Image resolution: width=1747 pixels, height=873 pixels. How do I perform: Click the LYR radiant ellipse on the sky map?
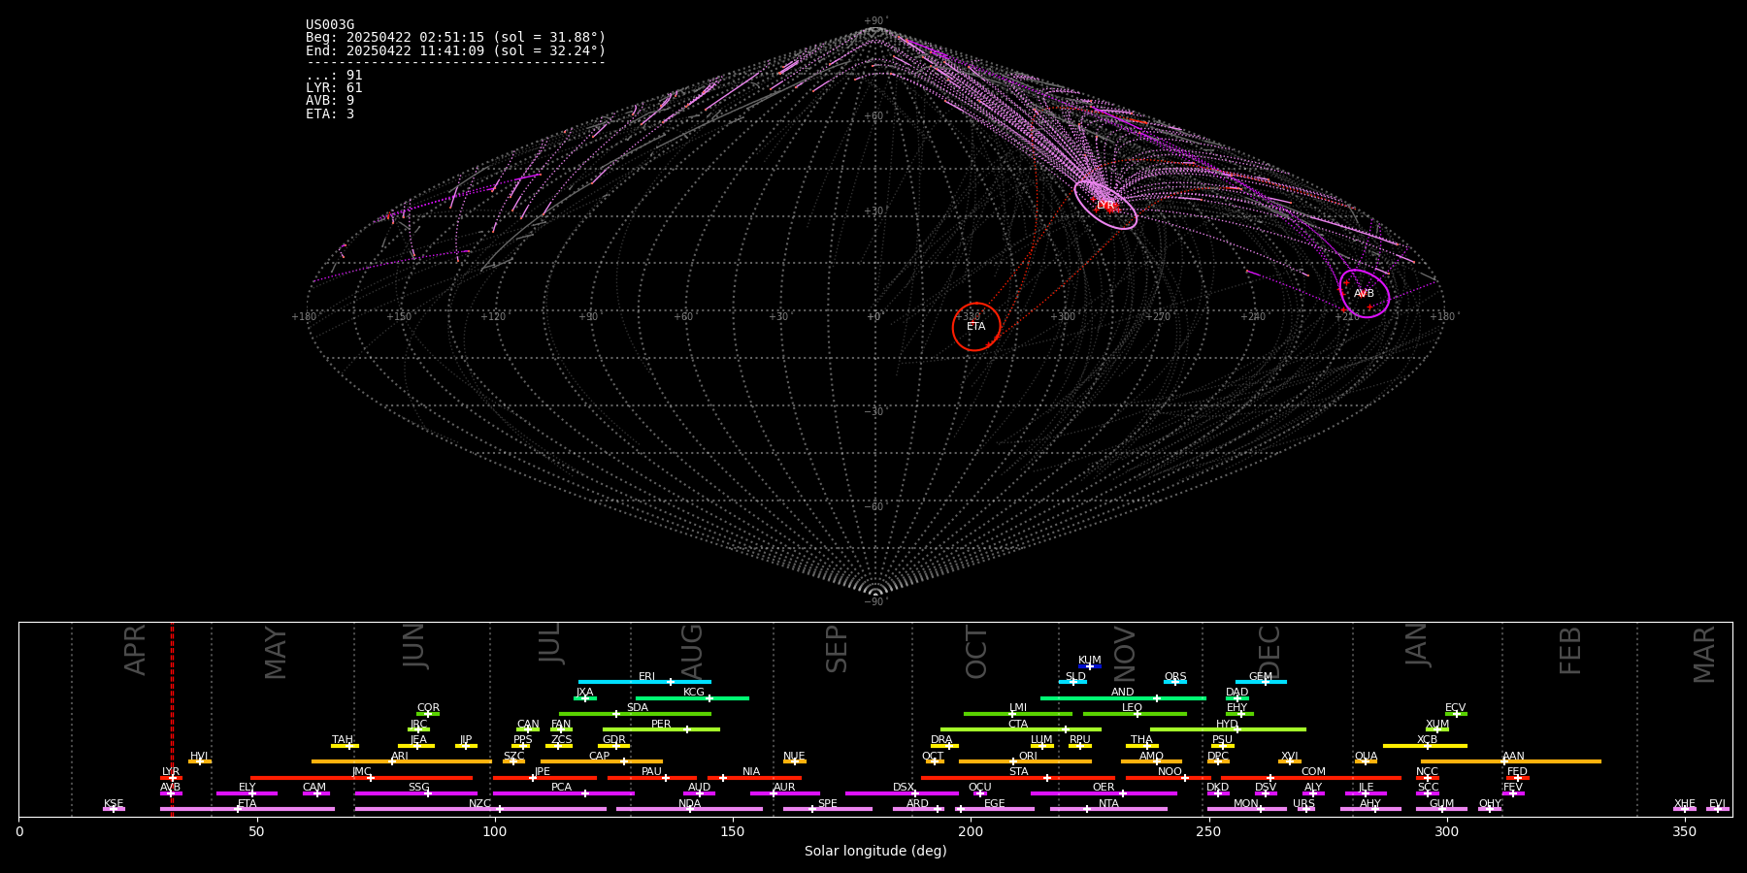coord(1105,205)
